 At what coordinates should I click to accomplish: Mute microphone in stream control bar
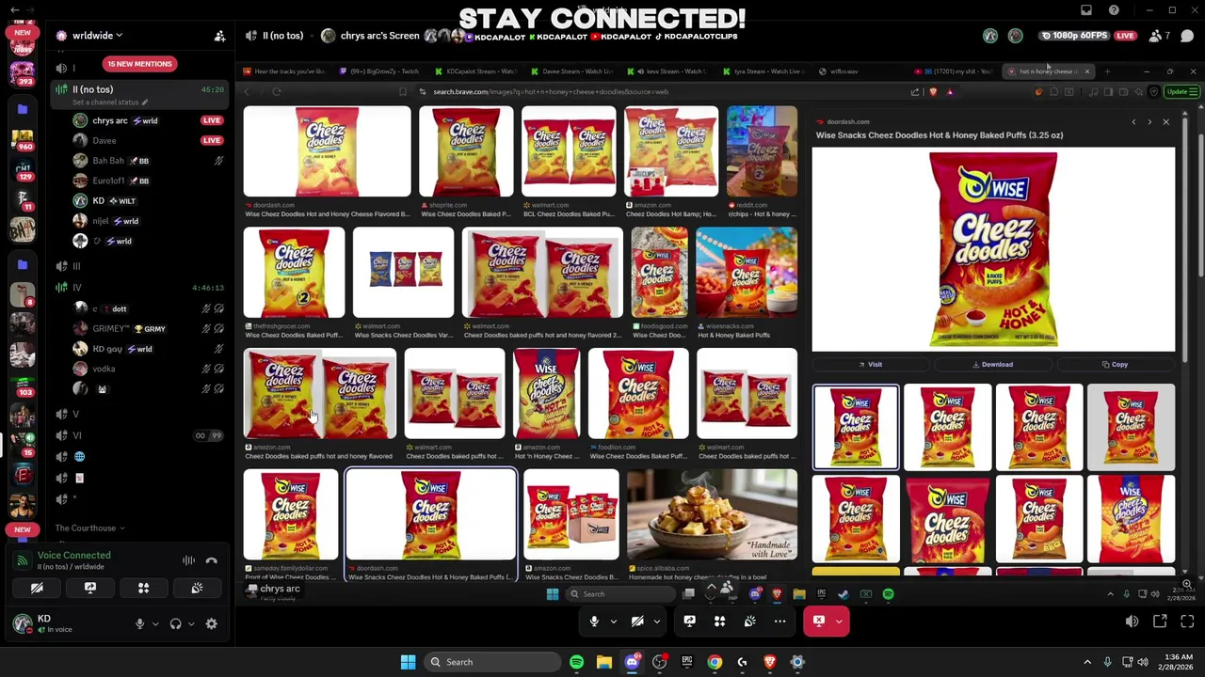tap(594, 622)
